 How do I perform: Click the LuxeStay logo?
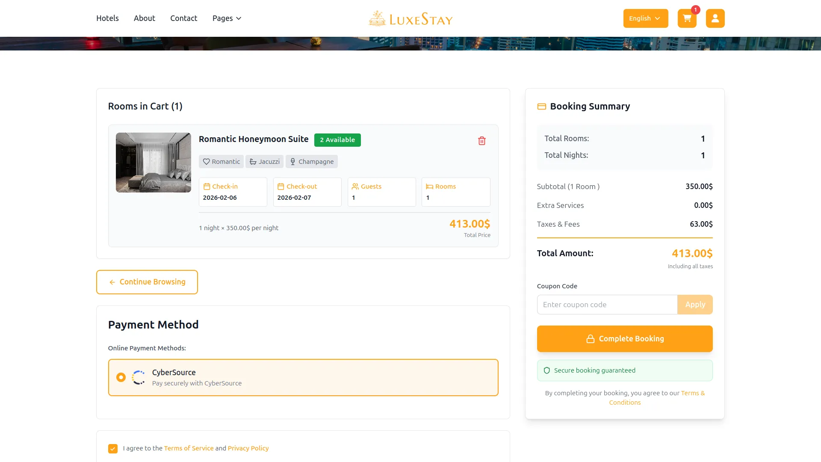(410, 18)
